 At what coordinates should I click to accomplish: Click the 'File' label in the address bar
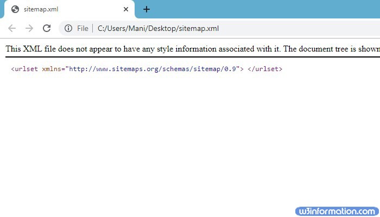(x=83, y=28)
